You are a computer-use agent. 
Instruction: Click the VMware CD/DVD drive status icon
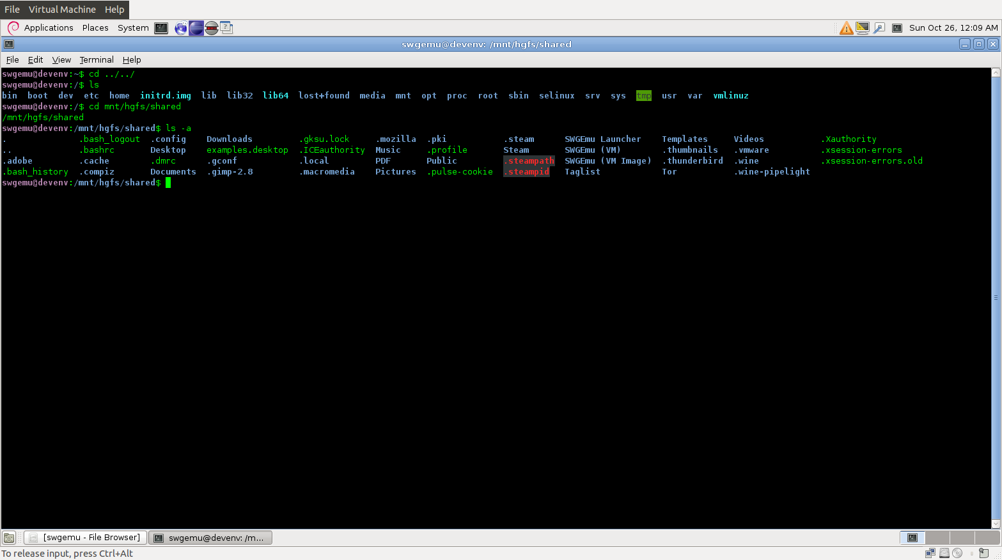click(x=957, y=553)
